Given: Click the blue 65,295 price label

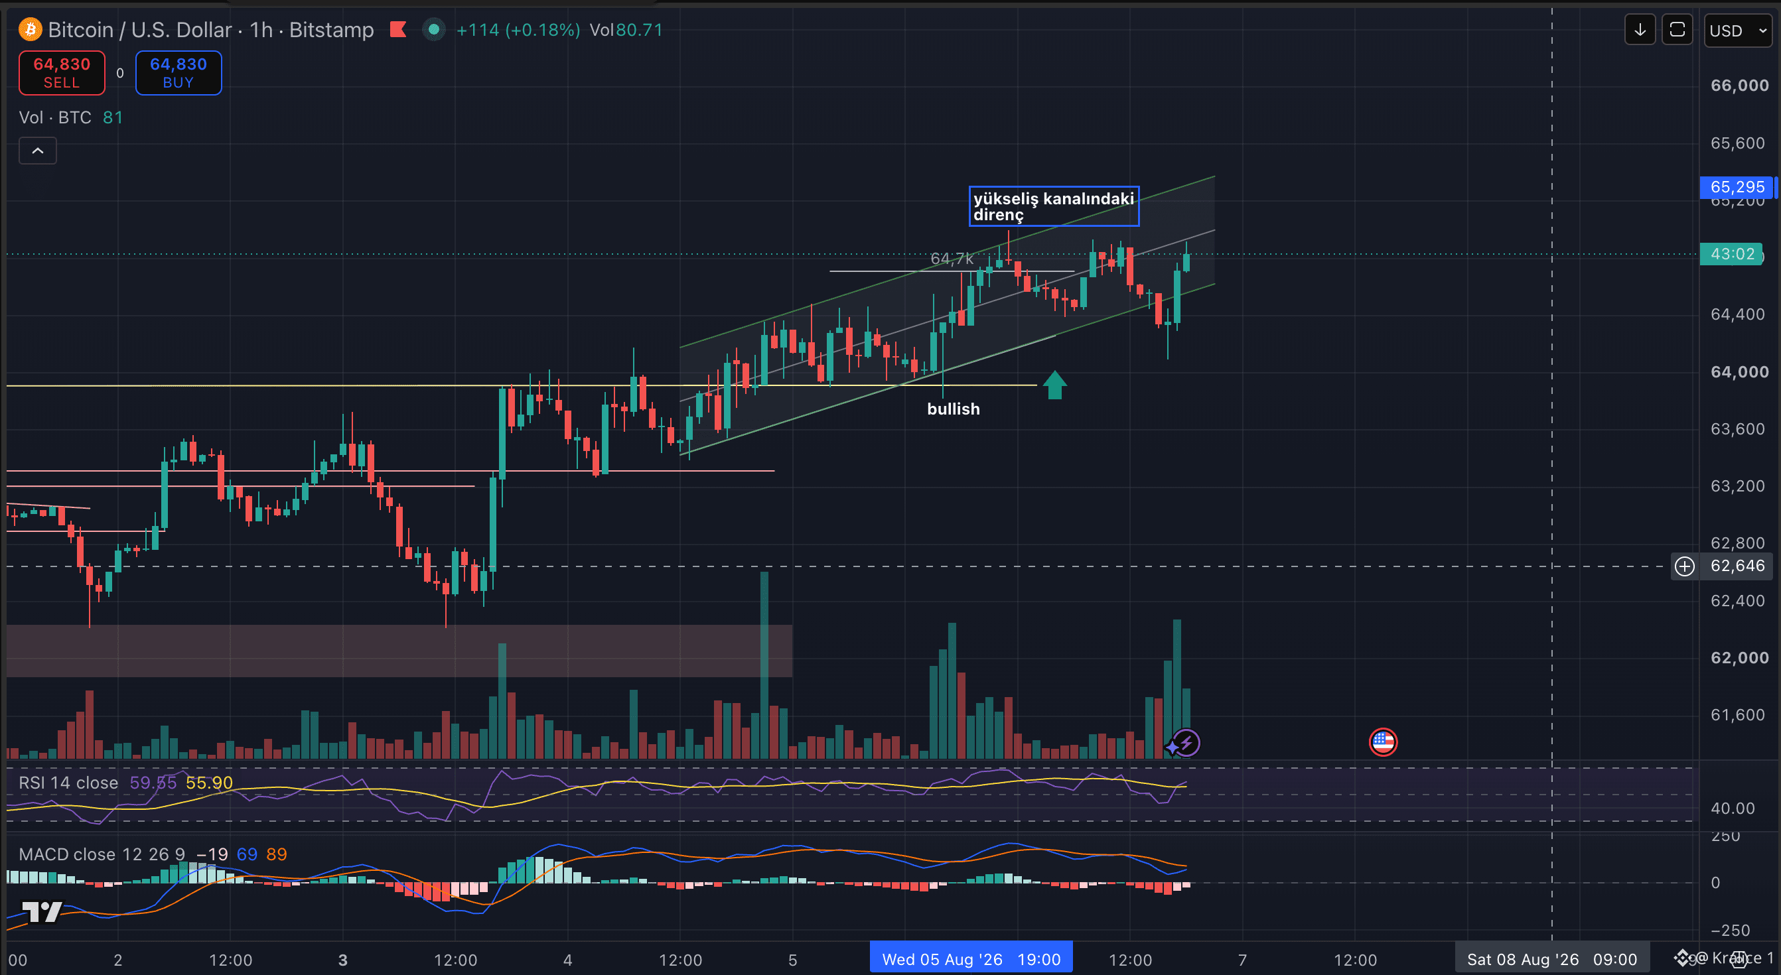Looking at the screenshot, I should 1737,187.
